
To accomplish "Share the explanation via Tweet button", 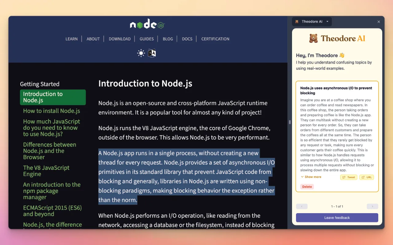I will coord(349,177).
